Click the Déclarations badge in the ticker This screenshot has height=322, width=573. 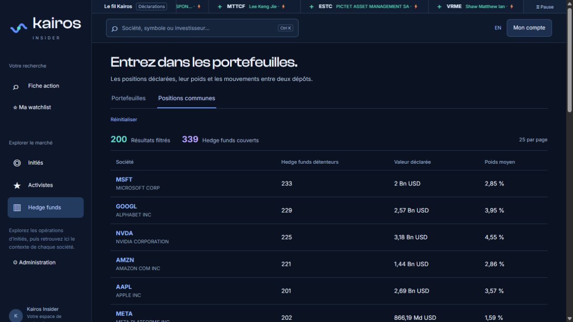(x=151, y=6)
